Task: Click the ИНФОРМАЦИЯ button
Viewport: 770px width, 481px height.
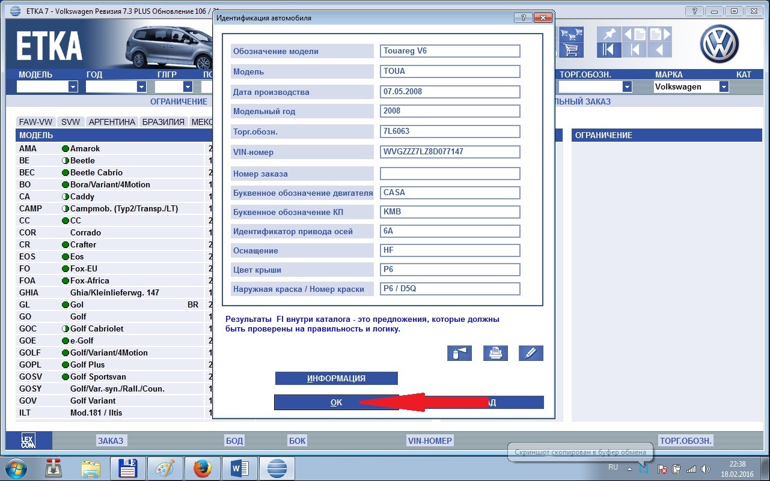Action: point(337,378)
